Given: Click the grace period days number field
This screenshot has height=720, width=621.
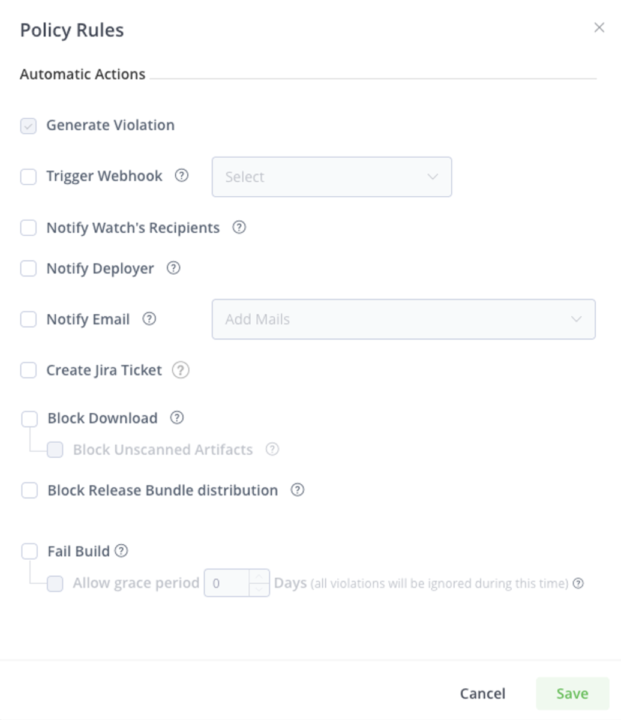Looking at the screenshot, I should click(227, 583).
